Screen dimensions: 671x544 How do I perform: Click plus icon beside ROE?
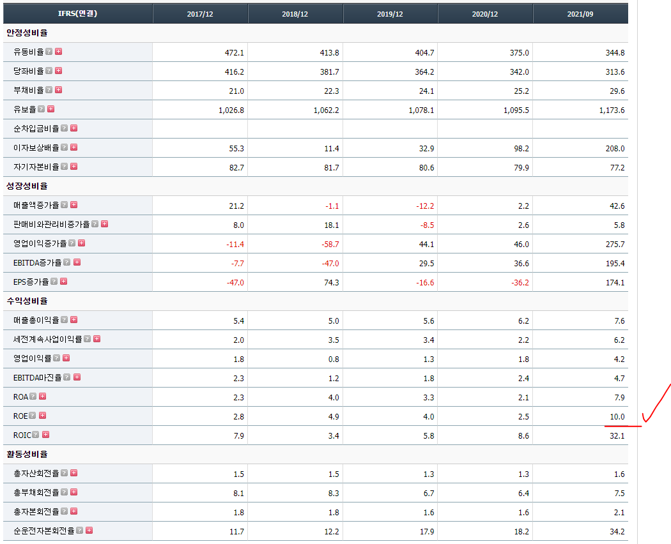tap(42, 415)
